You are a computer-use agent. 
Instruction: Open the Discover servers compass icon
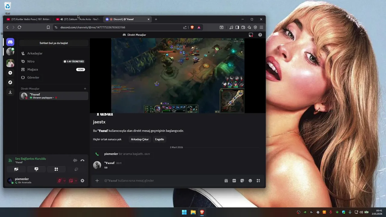click(x=10, y=82)
